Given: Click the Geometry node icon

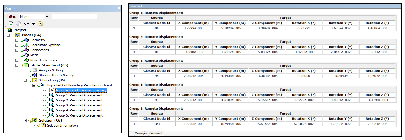Looking at the screenshot, I should tap(26, 40).
